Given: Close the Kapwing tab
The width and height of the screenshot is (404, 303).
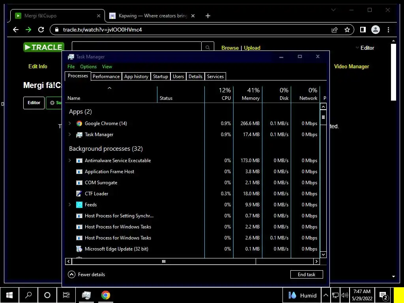Looking at the screenshot, I should pyautogui.click(x=193, y=16).
